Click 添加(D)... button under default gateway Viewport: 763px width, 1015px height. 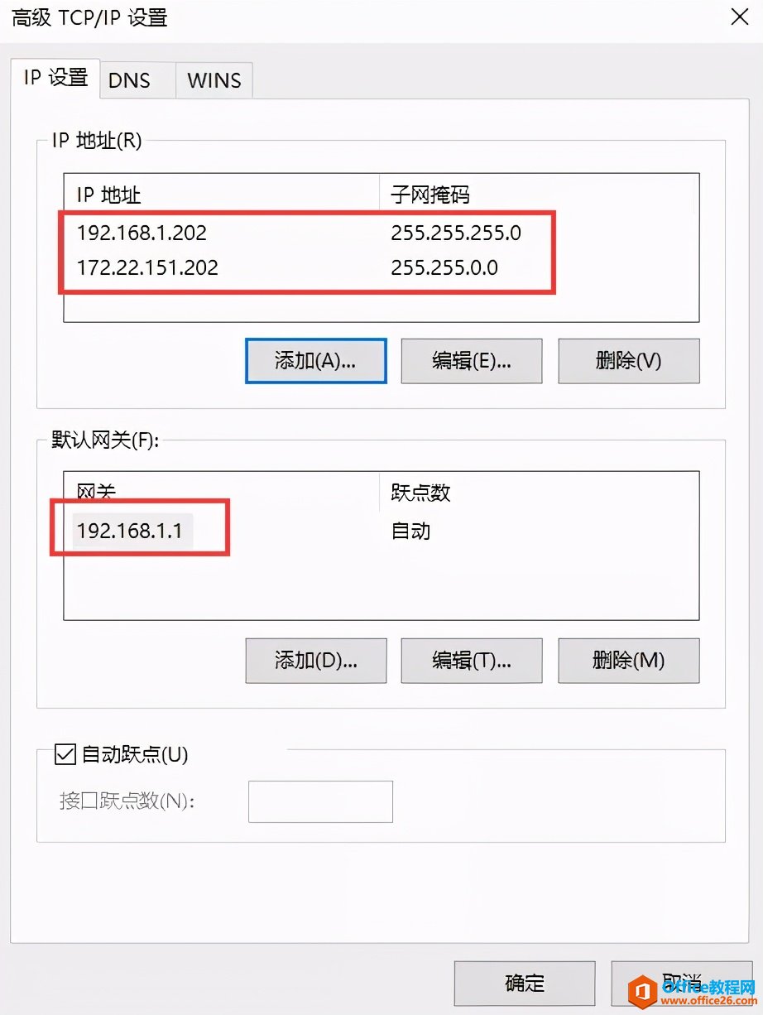(316, 660)
